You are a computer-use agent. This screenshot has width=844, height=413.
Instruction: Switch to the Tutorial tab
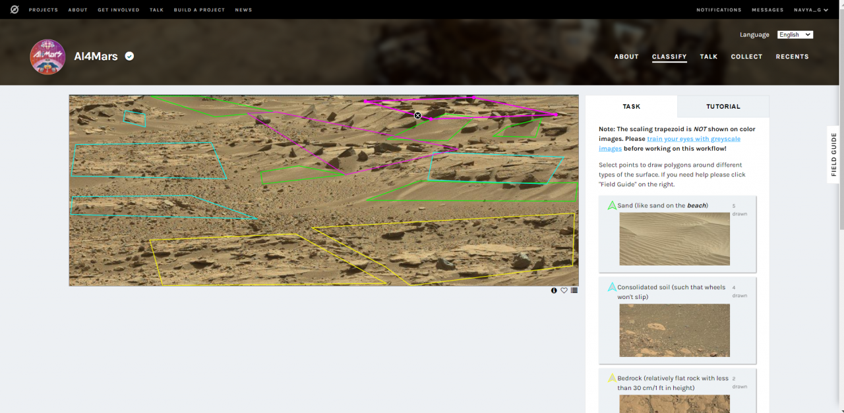click(x=723, y=106)
